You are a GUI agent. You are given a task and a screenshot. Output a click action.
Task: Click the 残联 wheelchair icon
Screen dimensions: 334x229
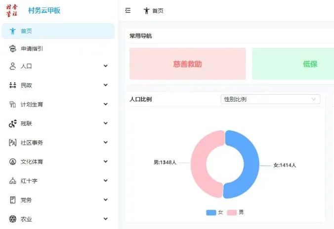[13, 123]
